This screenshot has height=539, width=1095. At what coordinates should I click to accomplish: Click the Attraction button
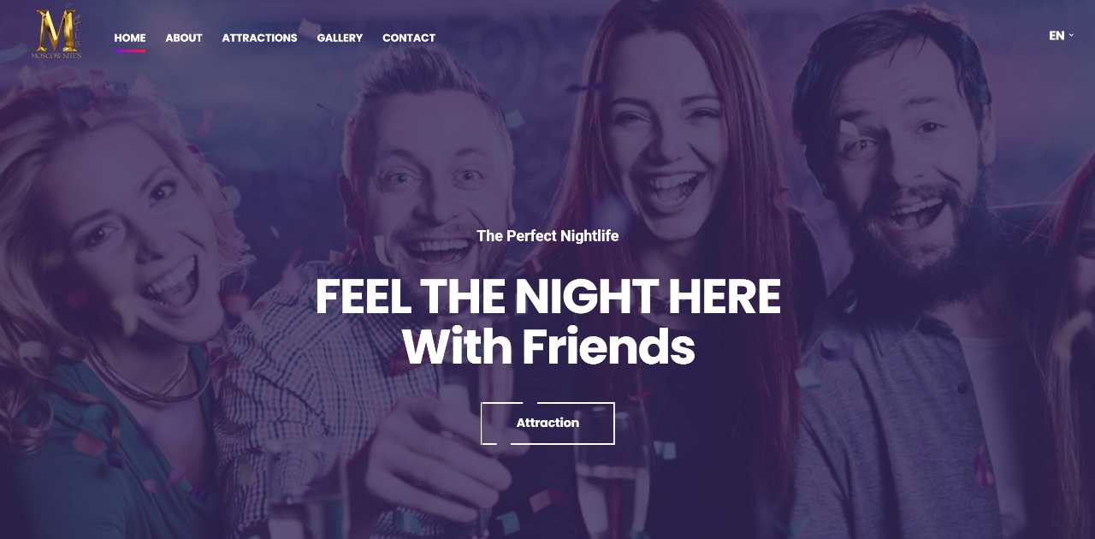(x=547, y=423)
